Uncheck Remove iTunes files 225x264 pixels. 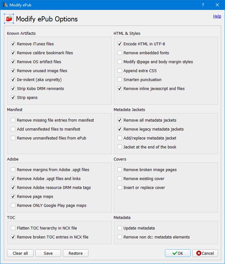[x=13, y=44]
